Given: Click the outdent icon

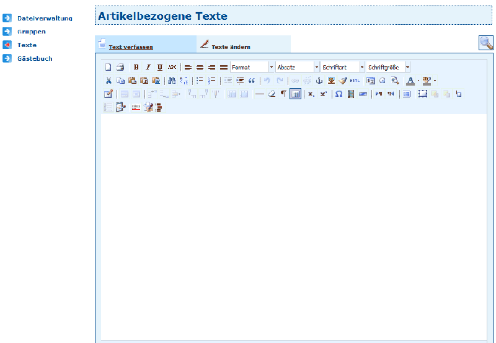Looking at the screenshot, I should (x=228, y=81).
